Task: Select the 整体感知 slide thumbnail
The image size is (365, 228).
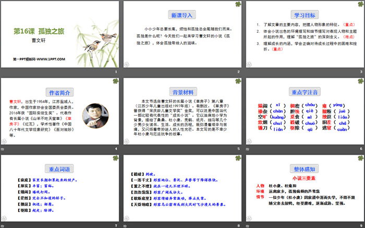Action: (305, 188)
